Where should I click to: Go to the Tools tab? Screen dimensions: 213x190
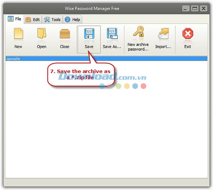pyautogui.click(x=52, y=20)
